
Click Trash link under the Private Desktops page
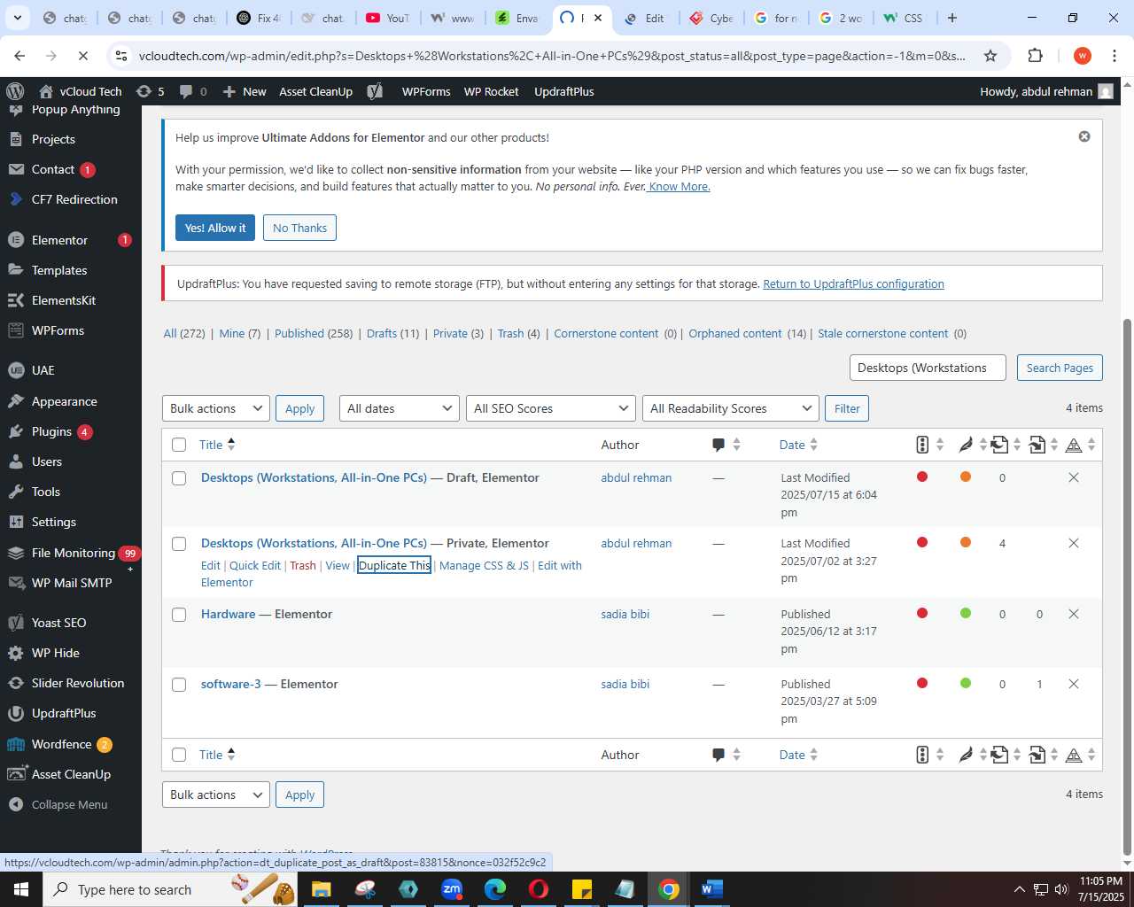point(303,565)
